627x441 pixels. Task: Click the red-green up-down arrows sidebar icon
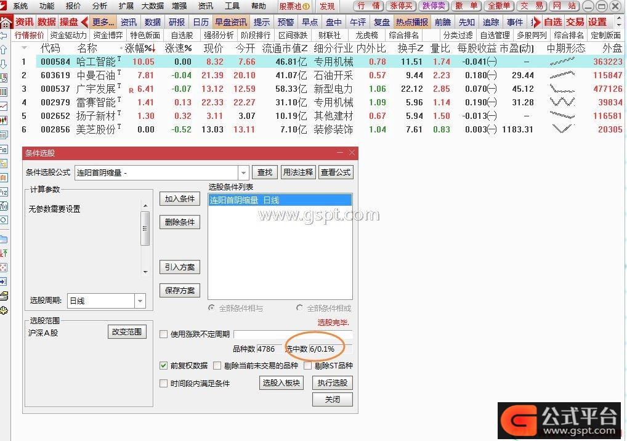click(3, 253)
